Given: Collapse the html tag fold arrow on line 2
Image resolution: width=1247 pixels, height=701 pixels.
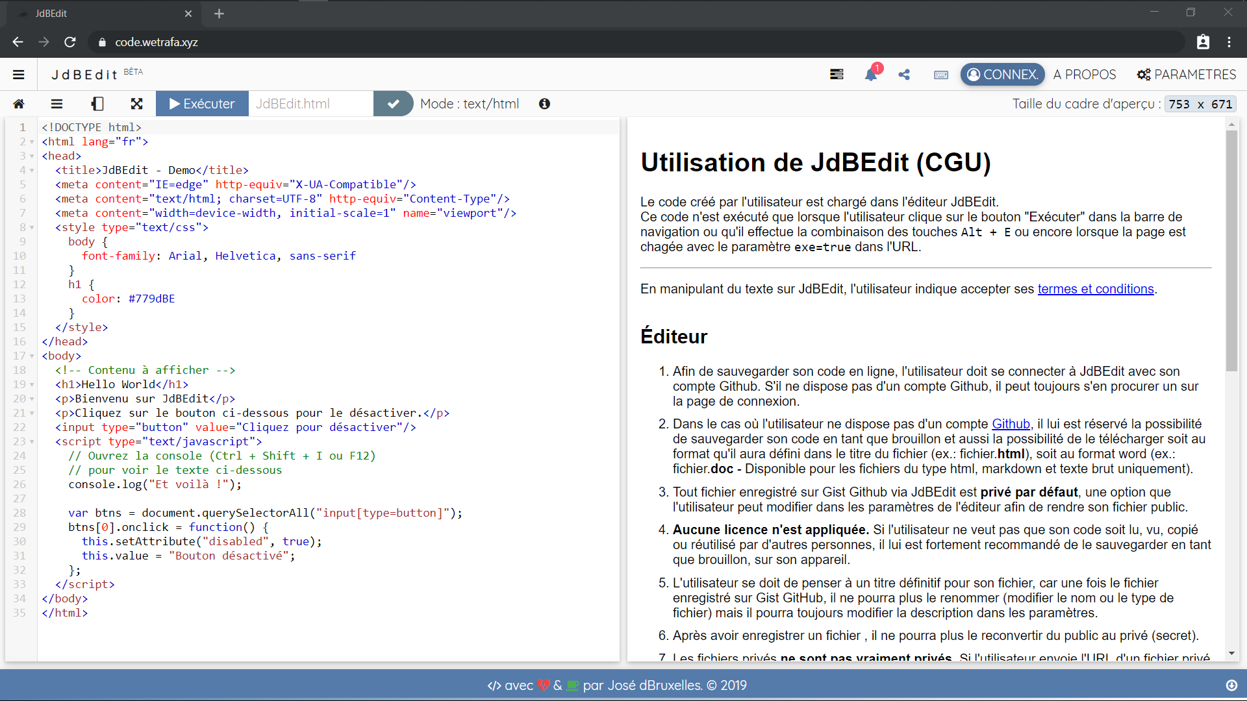Looking at the screenshot, I should [x=32, y=142].
